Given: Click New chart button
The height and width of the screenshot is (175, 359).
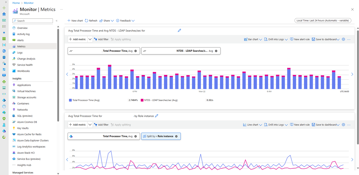Looking at the screenshot, I should coord(75,21).
